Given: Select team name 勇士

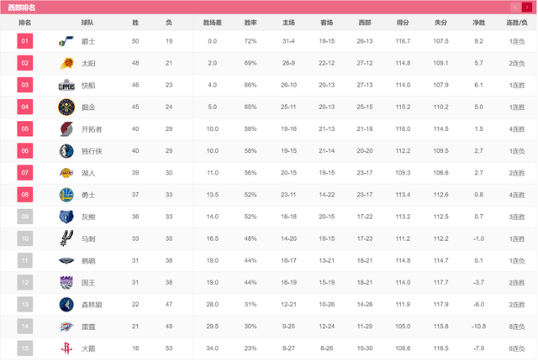Looking at the screenshot, I should (88, 195).
